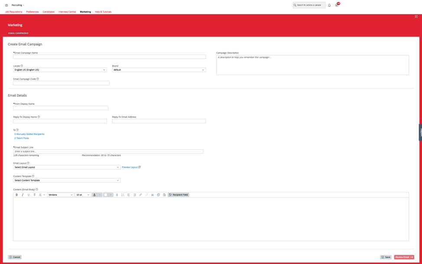Image resolution: width=422 pixels, height=264 pixels.
Task: Click the underline formatting icon
Action: click(x=29, y=195)
